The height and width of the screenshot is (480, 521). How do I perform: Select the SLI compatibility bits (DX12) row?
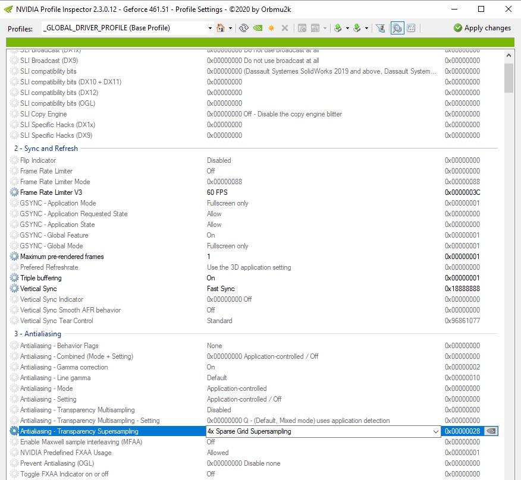point(253,93)
